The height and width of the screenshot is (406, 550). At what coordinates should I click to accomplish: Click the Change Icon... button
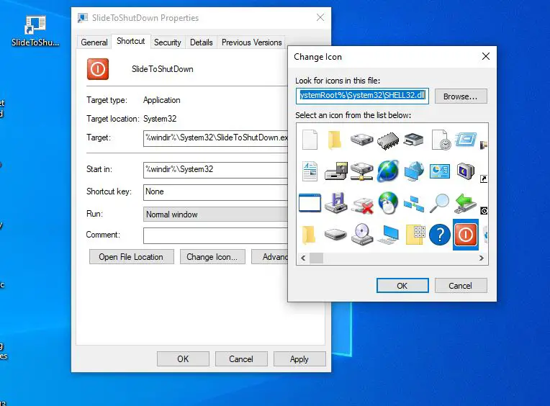[212, 257]
